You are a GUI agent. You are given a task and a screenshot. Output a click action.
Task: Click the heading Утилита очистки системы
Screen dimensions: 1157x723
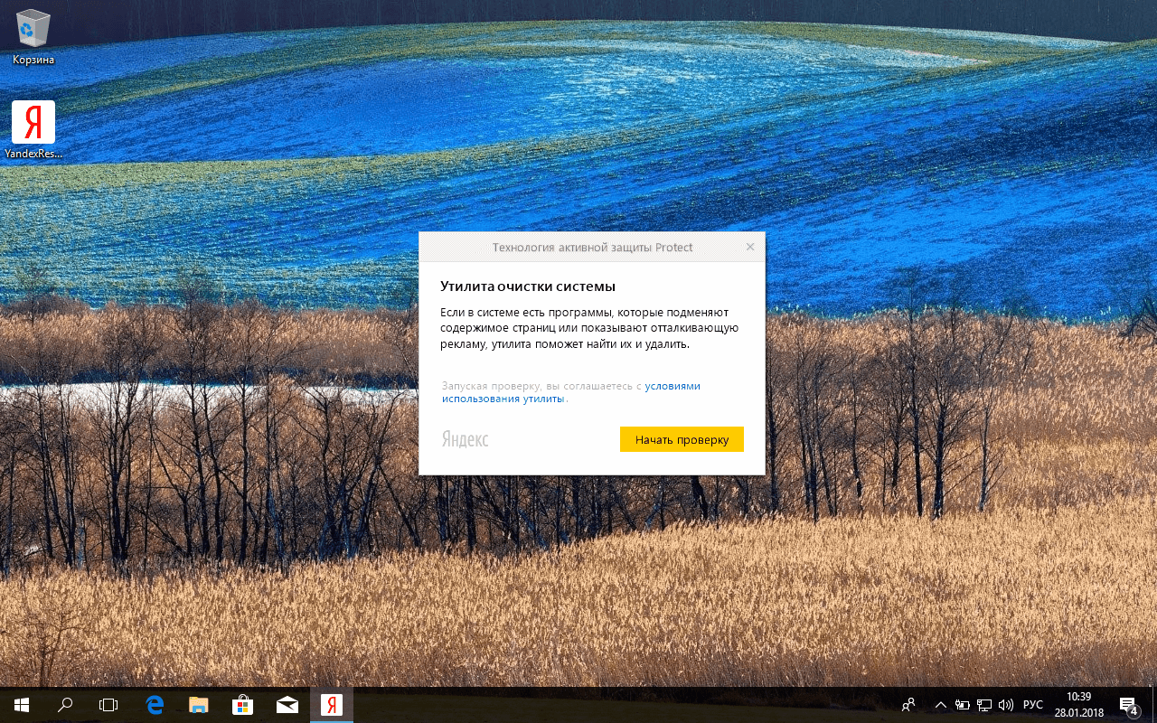[x=528, y=286]
